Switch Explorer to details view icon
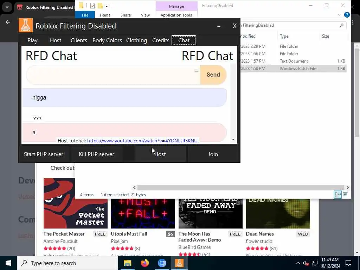Screen dimensions: 360x270 (x=338, y=195)
